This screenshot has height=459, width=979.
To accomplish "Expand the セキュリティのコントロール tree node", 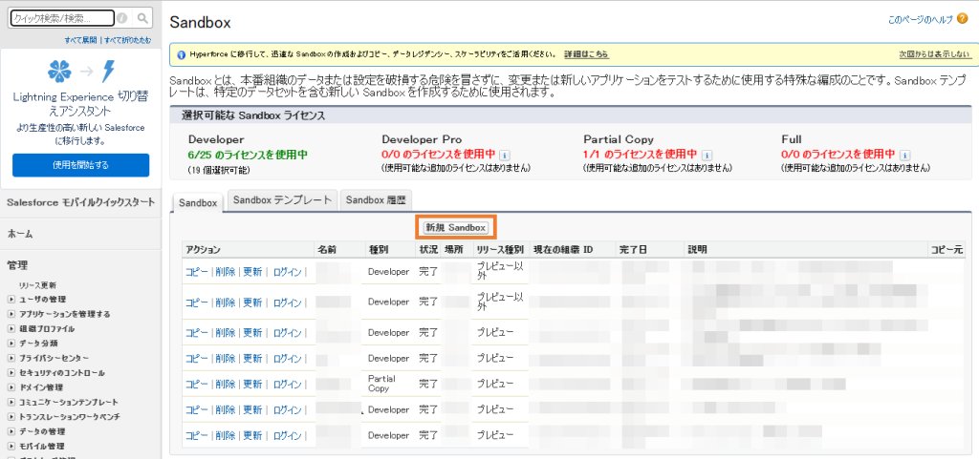I will pyautogui.click(x=11, y=373).
